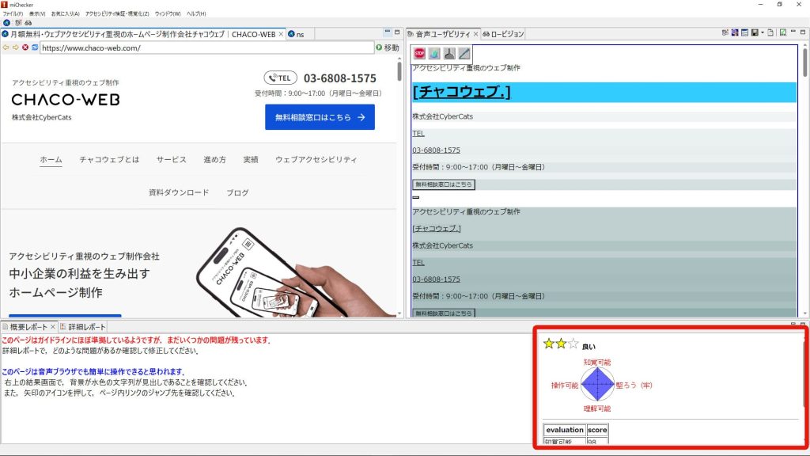Click the checker validation icon at the panel's far right
This screenshot has height=456, width=810.
point(783,32)
